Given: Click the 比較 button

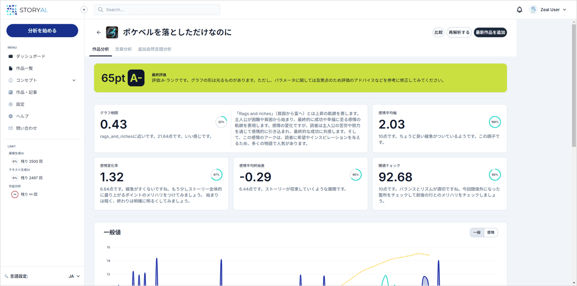Looking at the screenshot, I should pyautogui.click(x=438, y=32).
